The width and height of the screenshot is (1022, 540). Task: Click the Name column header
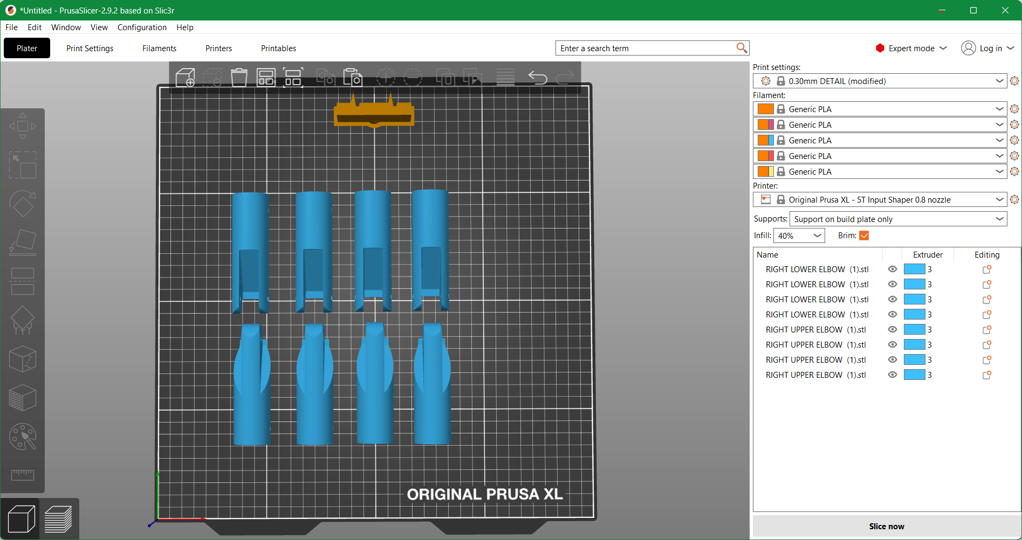pos(767,255)
